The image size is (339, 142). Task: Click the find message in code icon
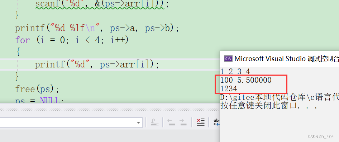pos(154,123)
